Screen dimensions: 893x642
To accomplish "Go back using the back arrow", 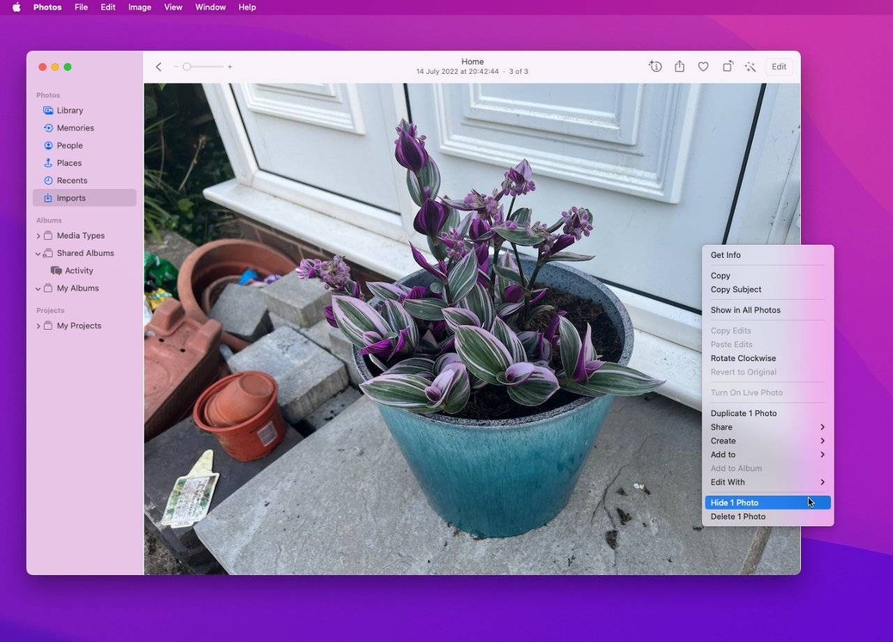I will pyautogui.click(x=158, y=67).
